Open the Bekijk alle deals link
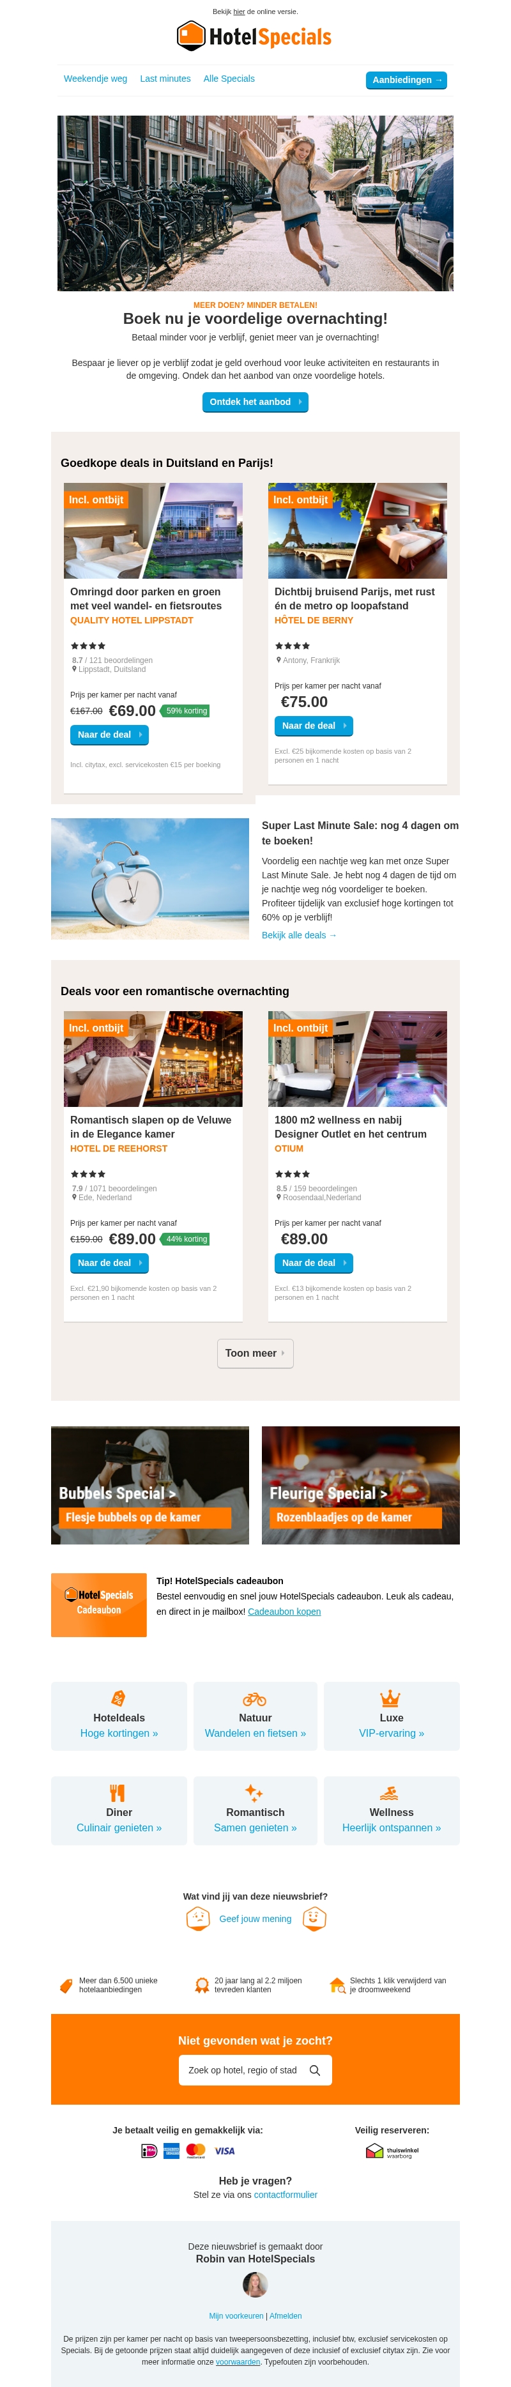 300,936
